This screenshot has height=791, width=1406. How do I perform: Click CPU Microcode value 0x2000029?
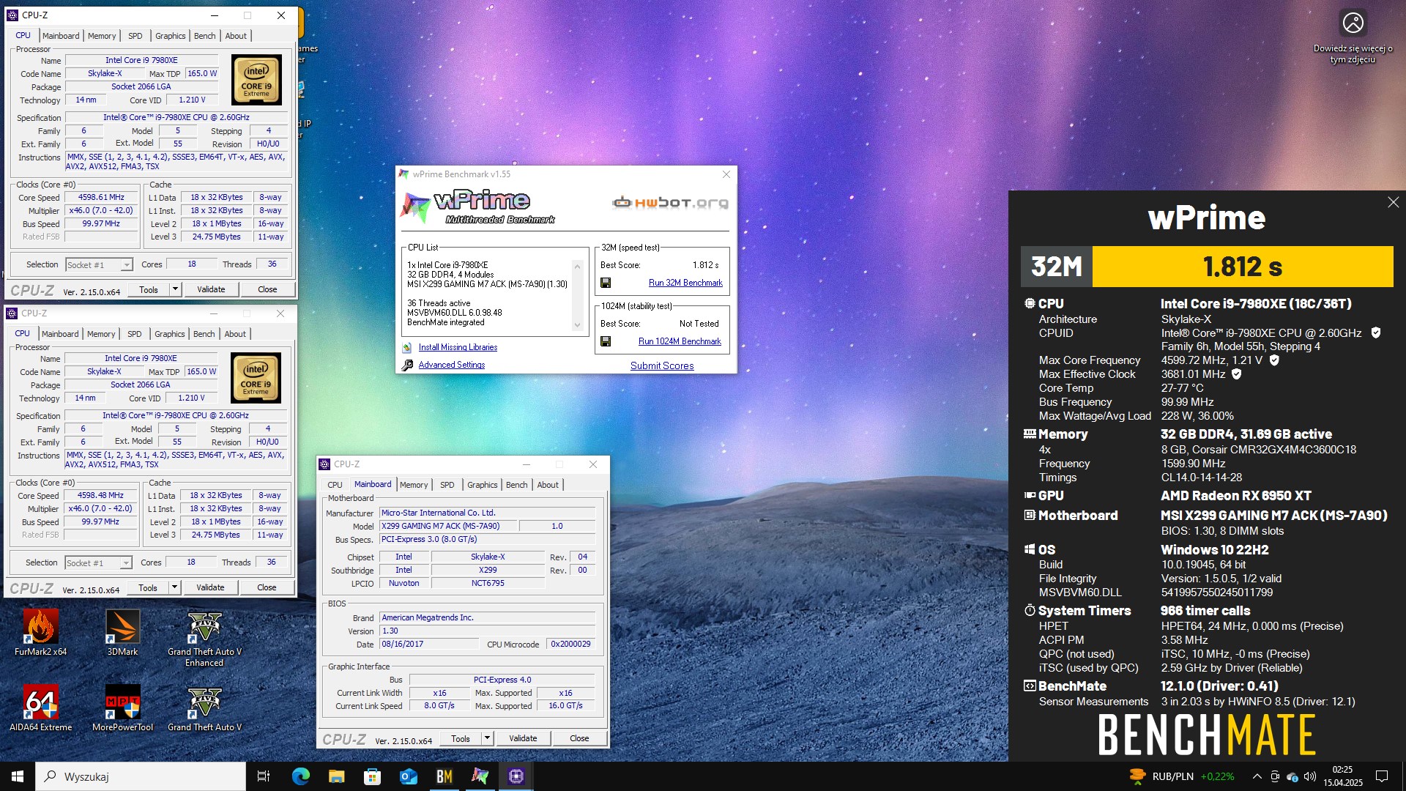click(570, 645)
